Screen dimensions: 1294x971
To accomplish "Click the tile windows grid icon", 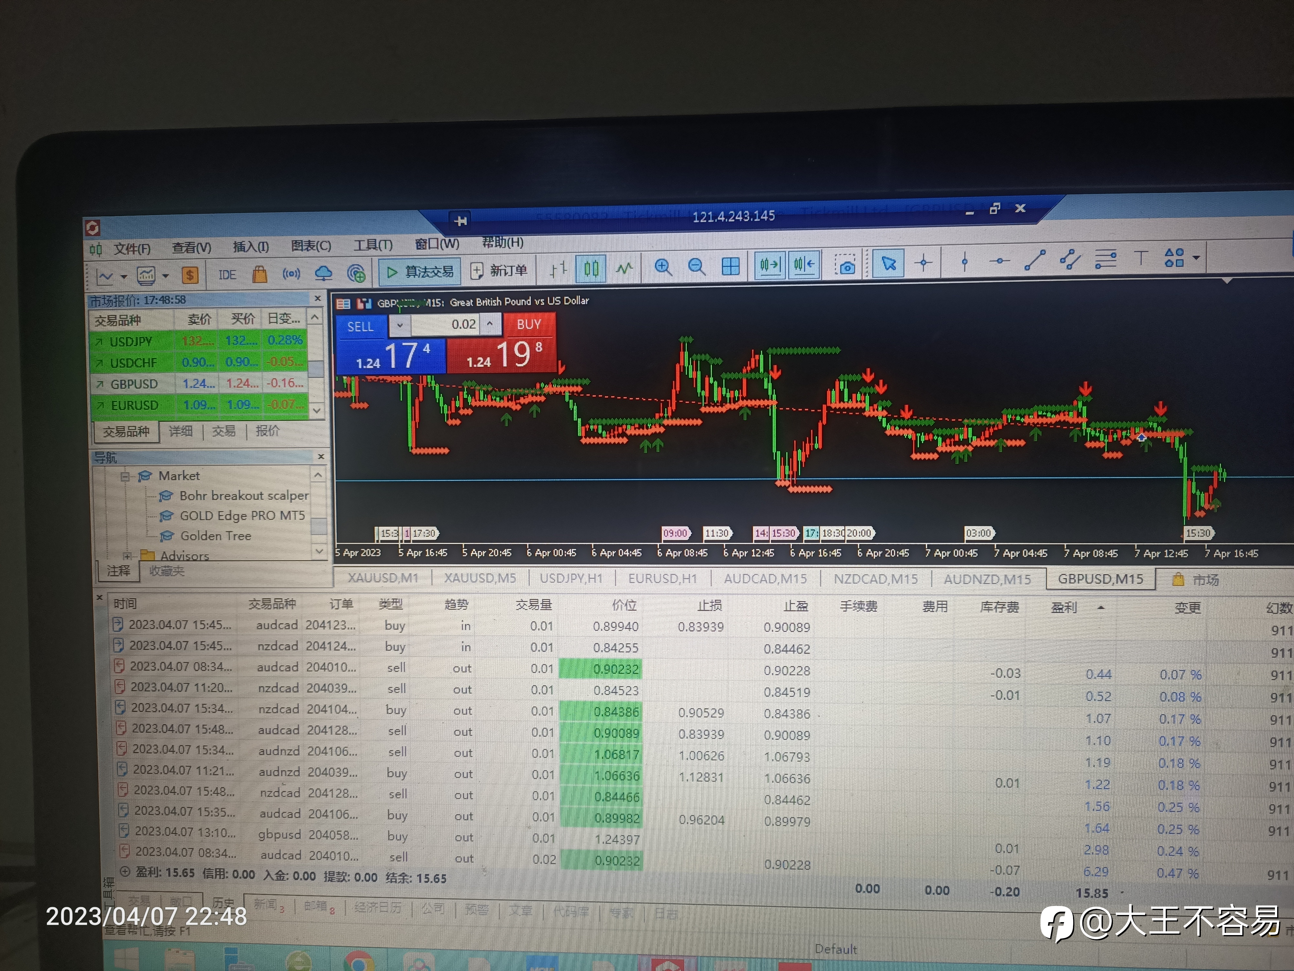I will [731, 266].
